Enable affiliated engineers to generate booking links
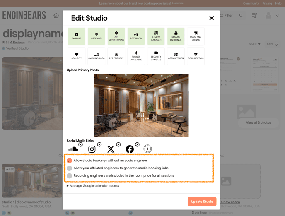 point(70,168)
